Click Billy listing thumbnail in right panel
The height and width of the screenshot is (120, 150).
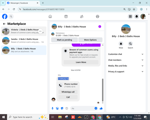point(126,29)
